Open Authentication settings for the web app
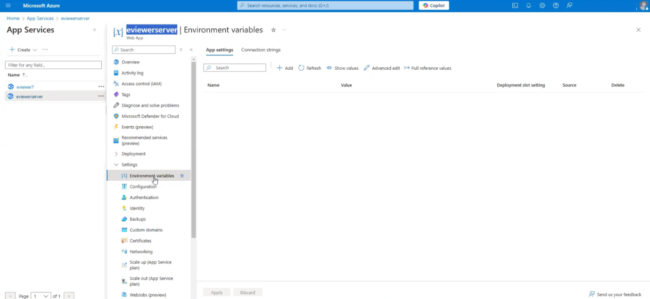The height and width of the screenshot is (299, 650). coord(143,197)
